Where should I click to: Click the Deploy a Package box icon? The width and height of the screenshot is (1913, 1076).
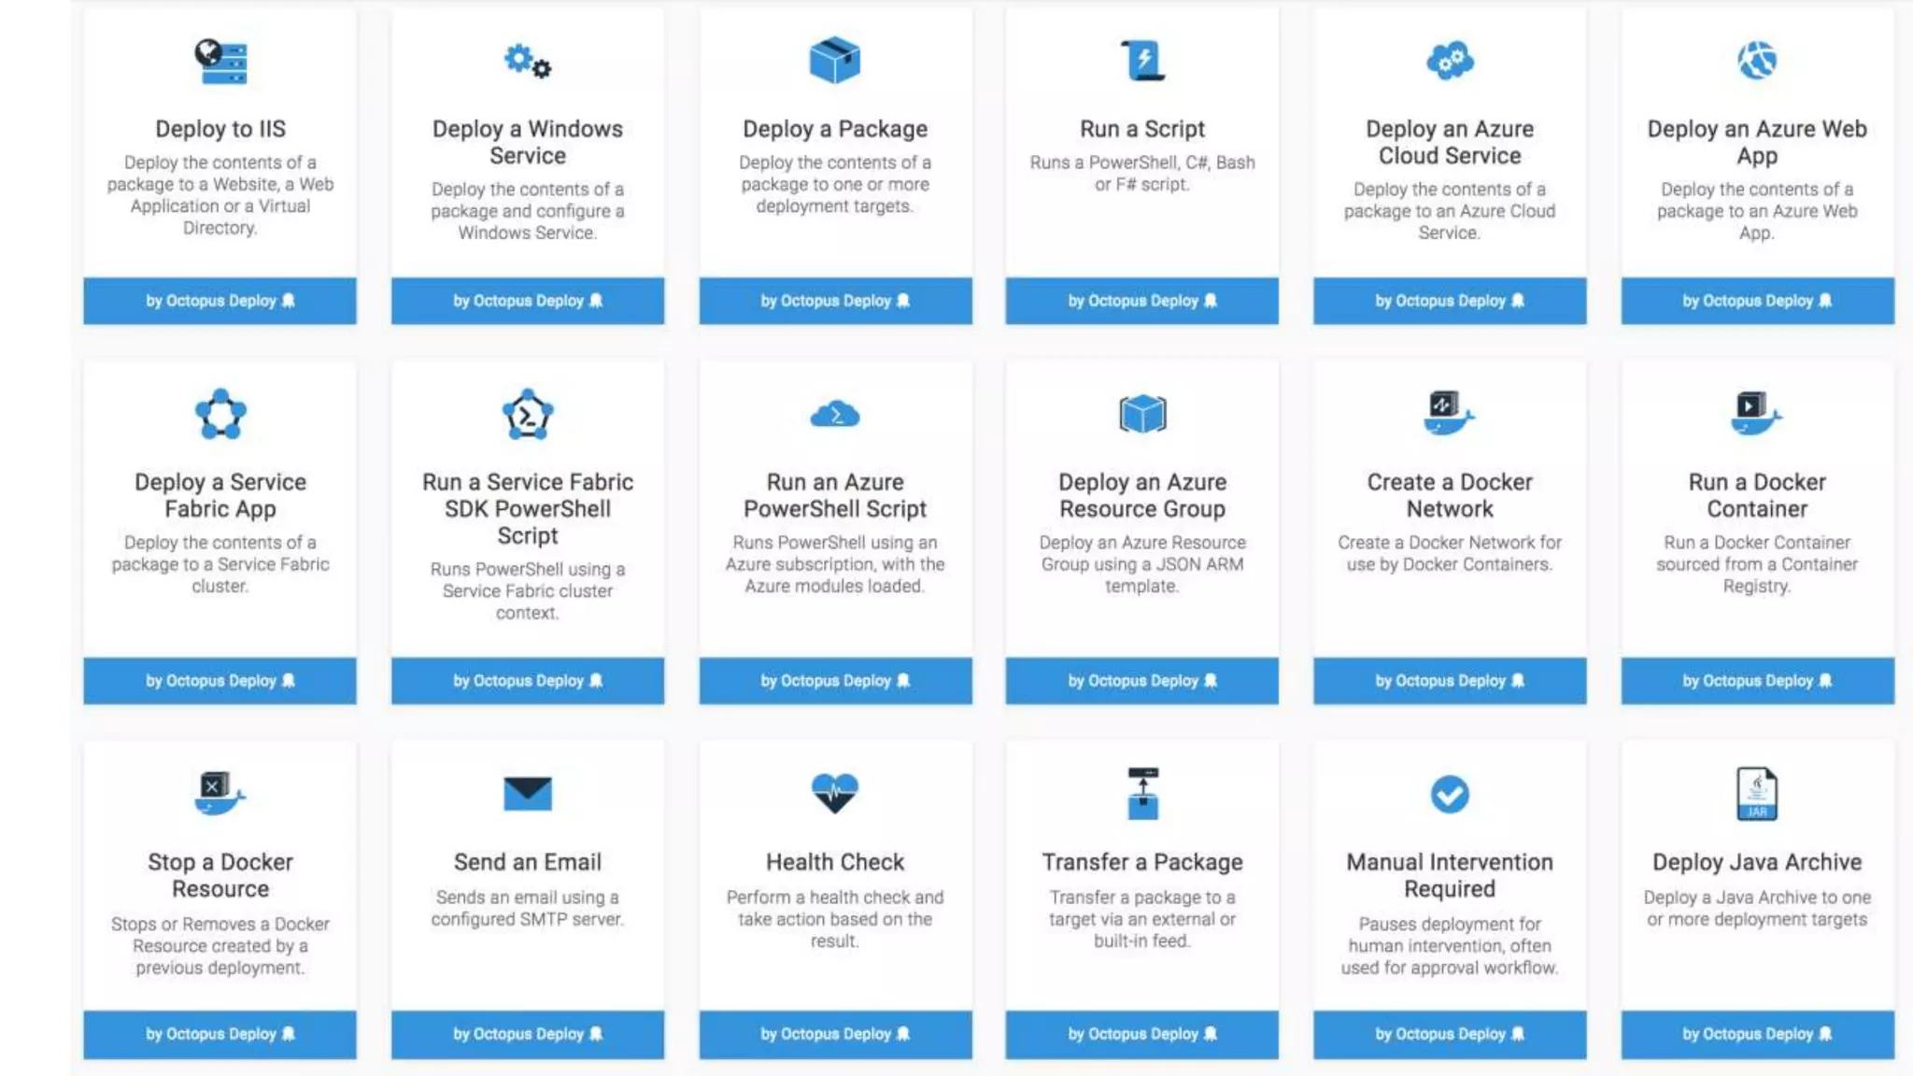tap(835, 62)
